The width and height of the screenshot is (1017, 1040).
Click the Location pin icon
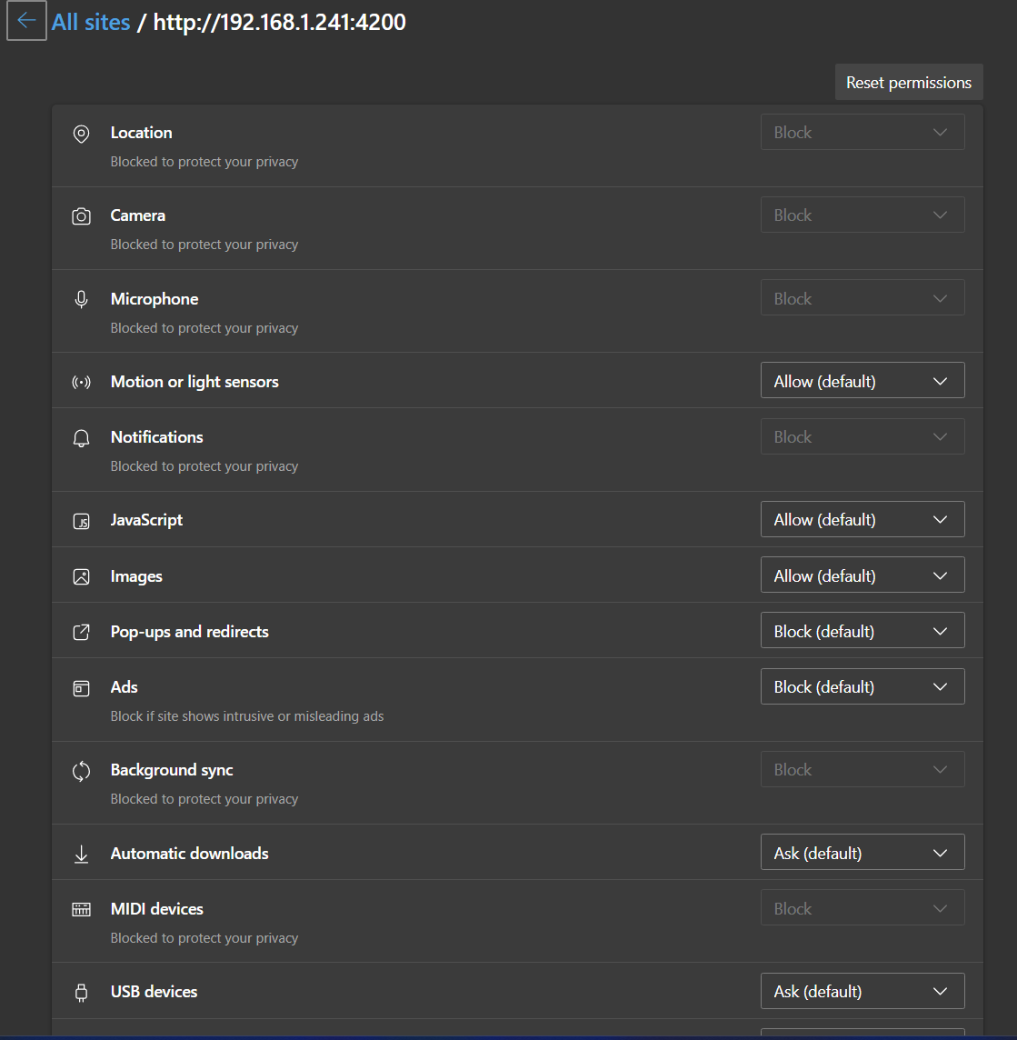coord(81,134)
